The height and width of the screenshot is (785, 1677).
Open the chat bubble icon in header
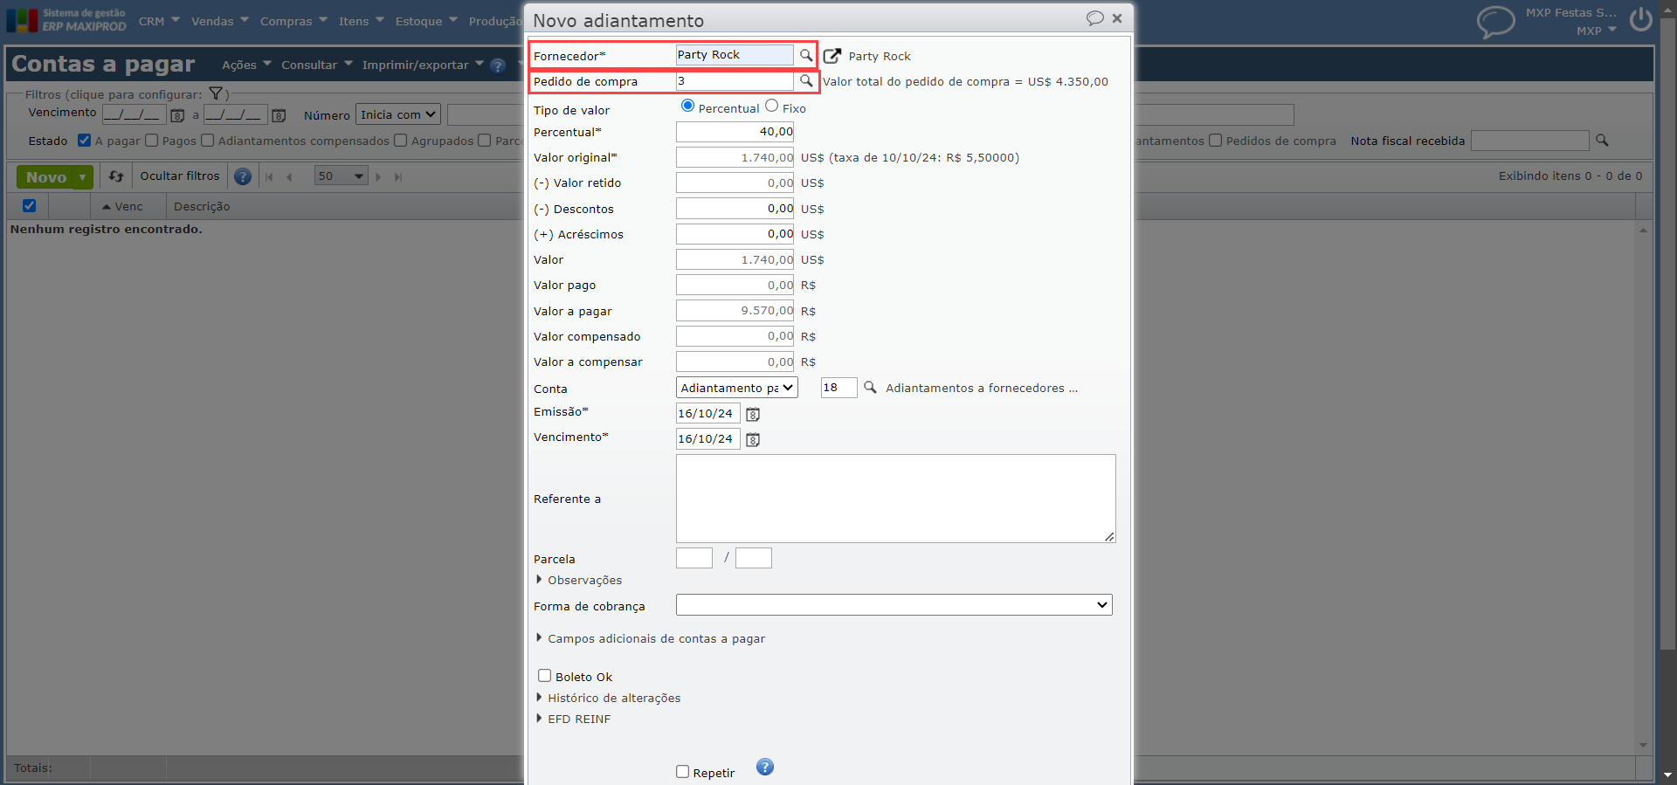[1495, 22]
